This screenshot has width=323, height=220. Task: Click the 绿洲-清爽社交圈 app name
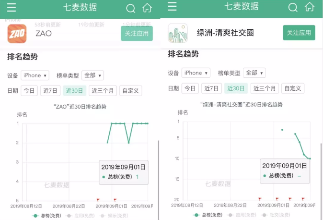pyautogui.click(x=225, y=33)
